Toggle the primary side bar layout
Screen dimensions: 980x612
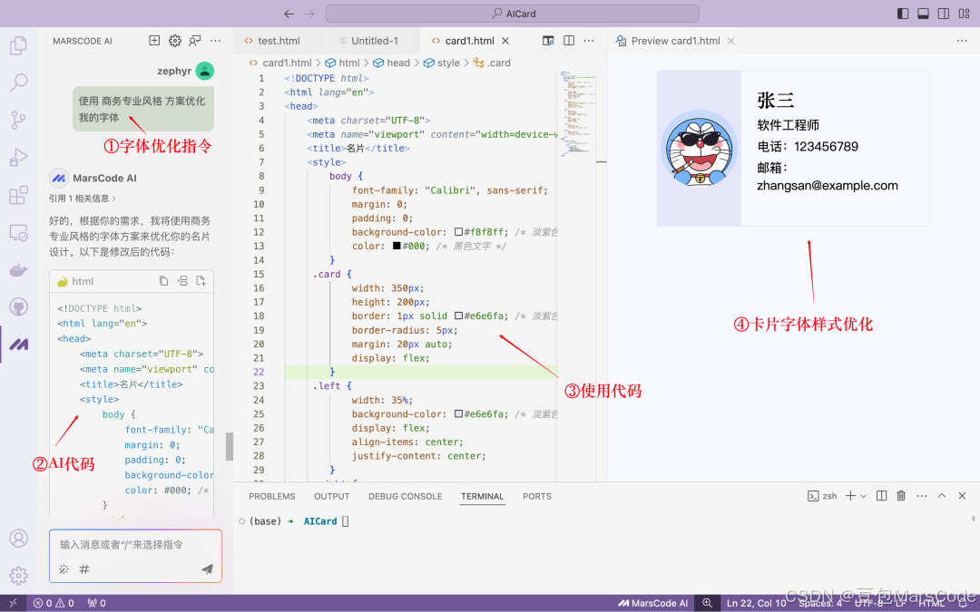pyautogui.click(x=903, y=14)
